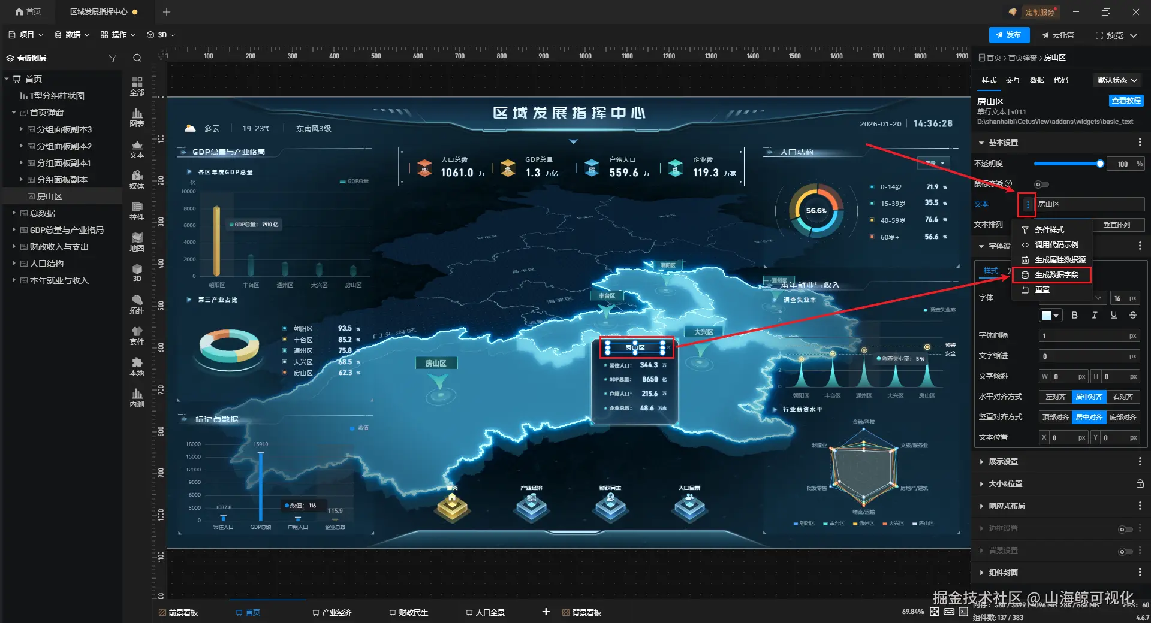
Task: Open the 地图 map components
Action: click(x=137, y=241)
